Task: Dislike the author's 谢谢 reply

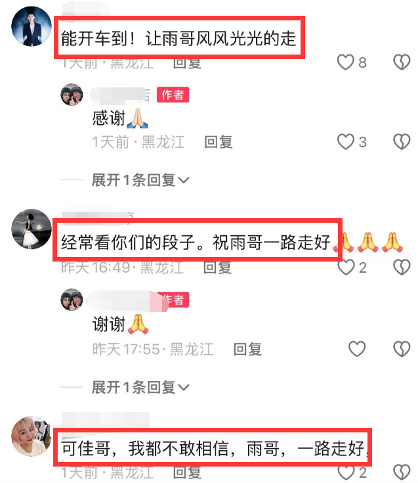Action: 402,349
